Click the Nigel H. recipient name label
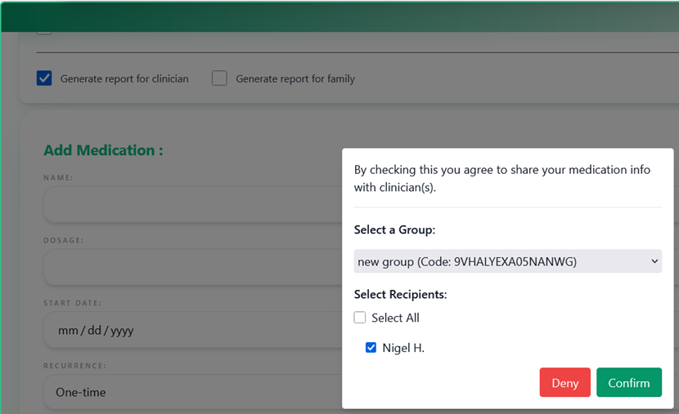 pos(403,348)
